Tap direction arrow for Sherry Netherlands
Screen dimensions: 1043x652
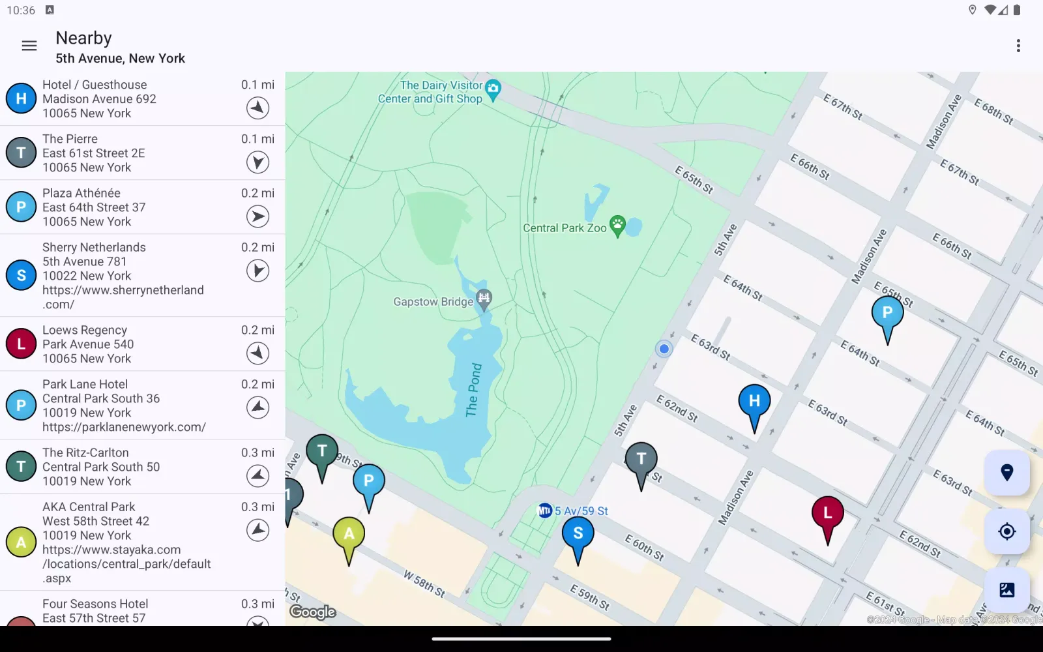(258, 270)
